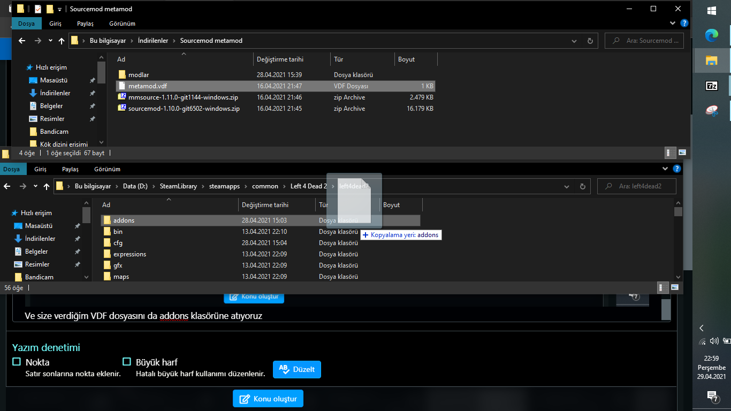The height and width of the screenshot is (411, 731).
Task: Open recent locations dropdown in left4dead2 window
Action: pyautogui.click(x=35, y=186)
